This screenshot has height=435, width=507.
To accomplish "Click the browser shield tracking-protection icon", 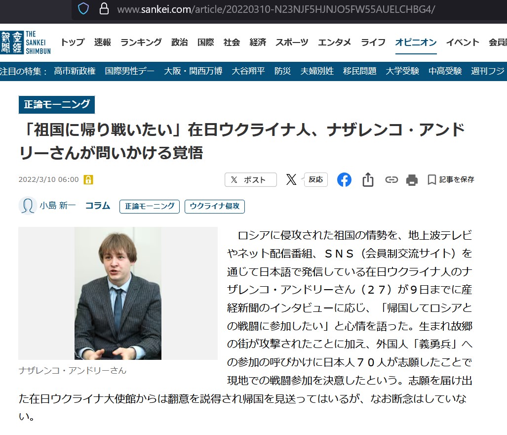I will click(x=83, y=9).
